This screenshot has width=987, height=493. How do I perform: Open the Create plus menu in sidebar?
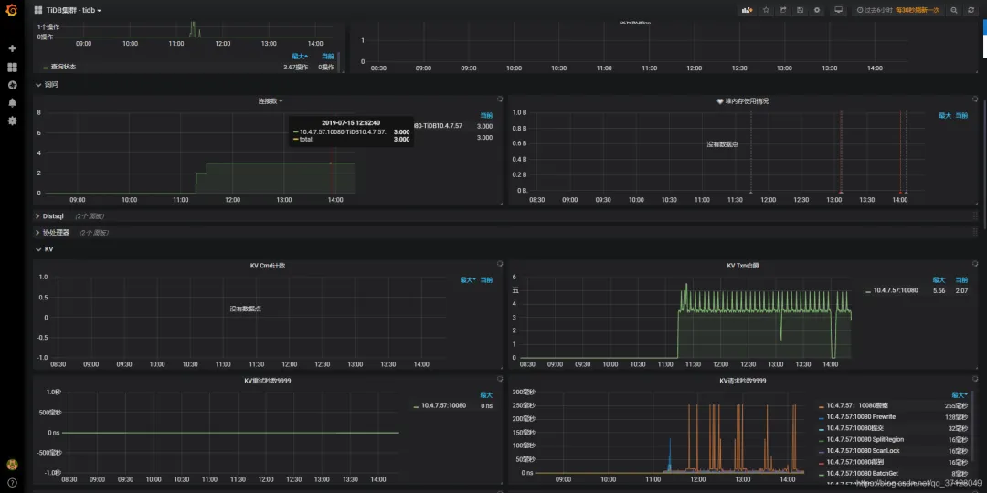pyautogui.click(x=12, y=48)
